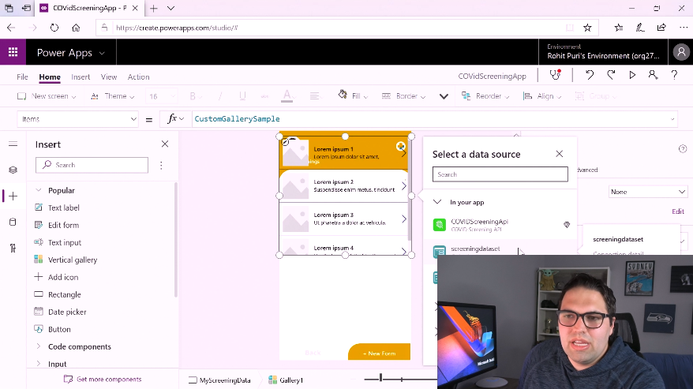693x389 pixels.
Task: Click data source search box
Action: coord(500,174)
